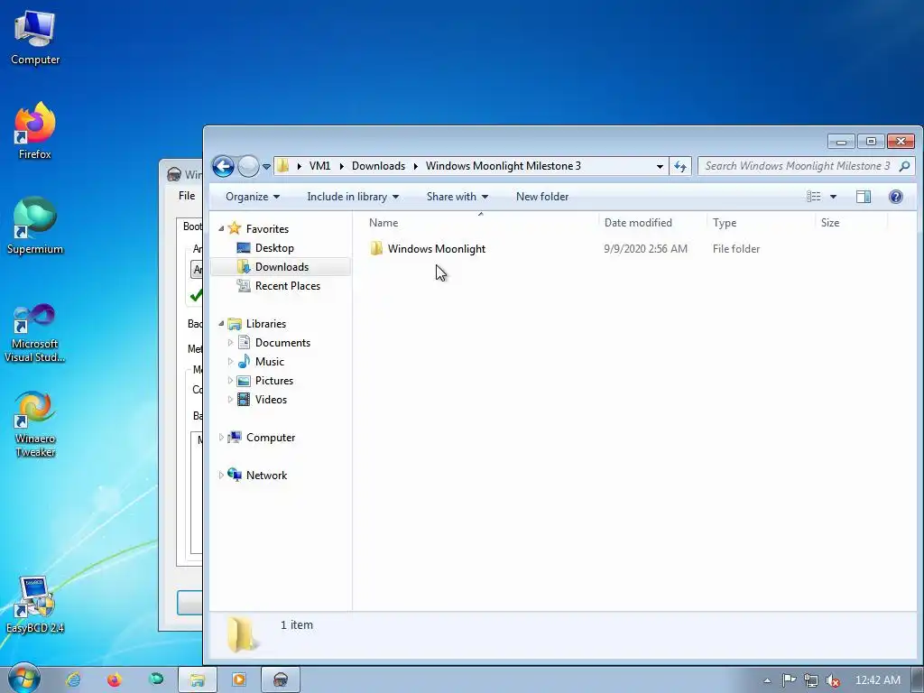Click Windows Moonlight Milestone 3 breadcrumb
This screenshot has width=924, height=693.
[504, 166]
